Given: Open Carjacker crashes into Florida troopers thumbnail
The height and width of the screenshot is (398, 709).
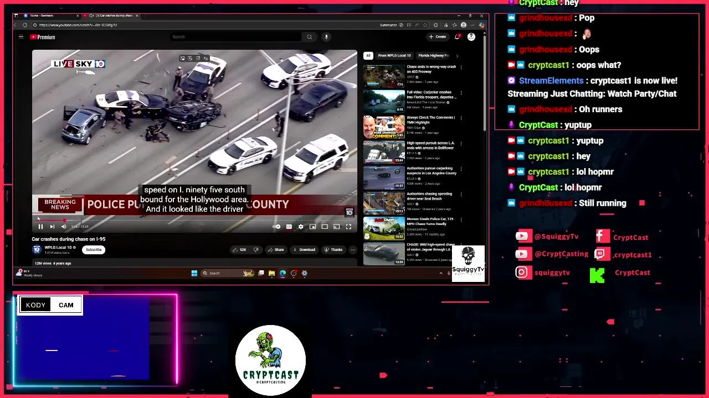Looking at the screenshot, I should coord(384,102).
